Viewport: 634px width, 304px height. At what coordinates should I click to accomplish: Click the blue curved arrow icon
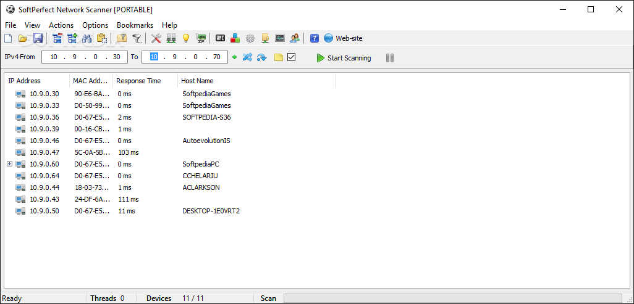(261, 57)
